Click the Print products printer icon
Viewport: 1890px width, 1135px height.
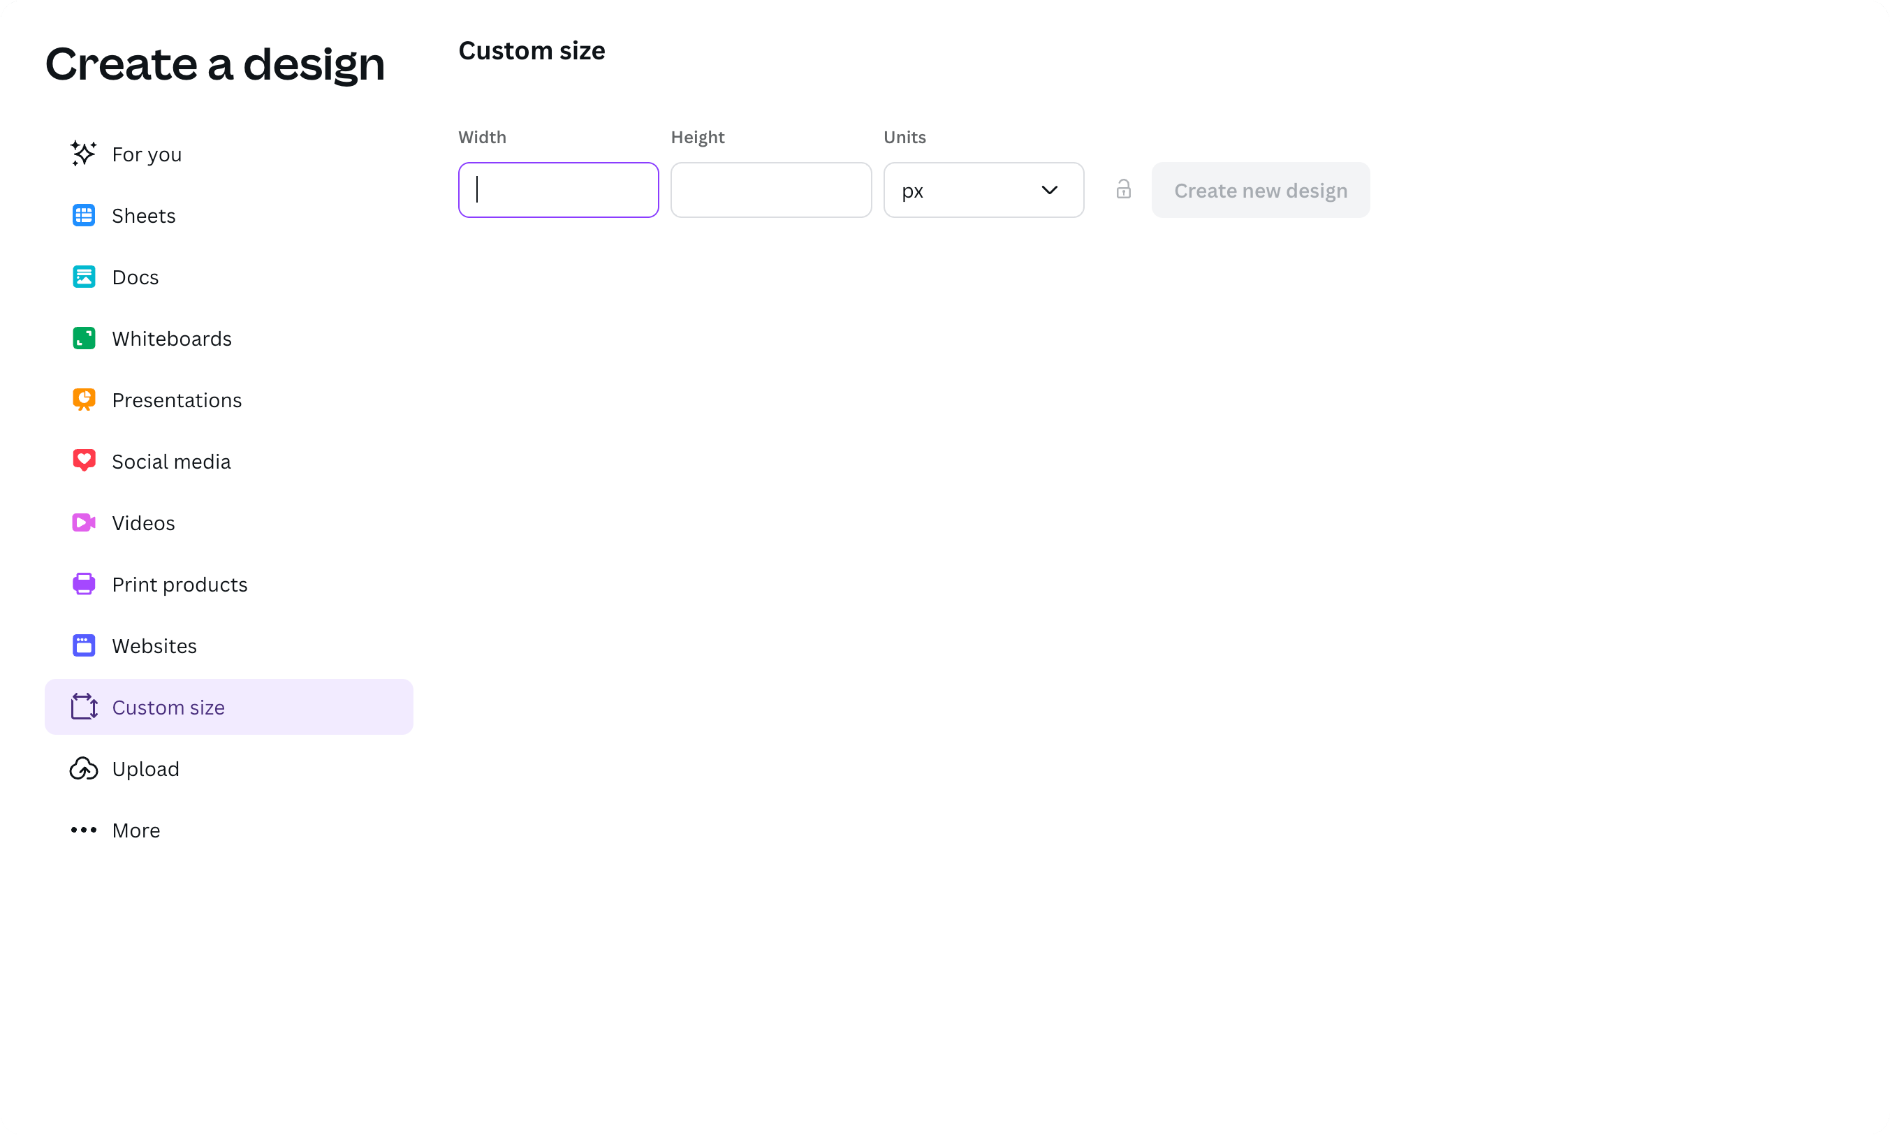coord(83,583)
